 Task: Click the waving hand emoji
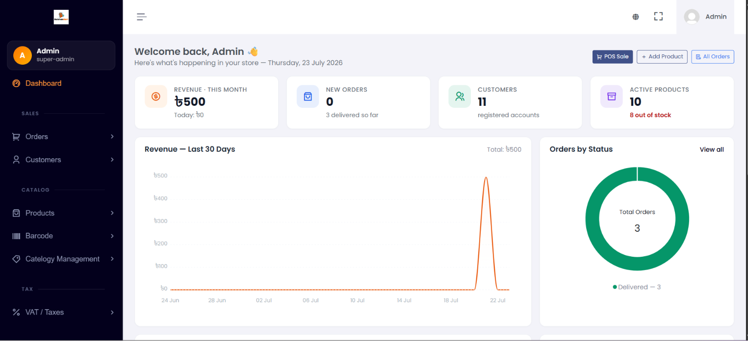pos(253,51)
